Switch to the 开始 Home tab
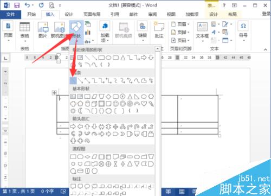 (x=31, y=14)
